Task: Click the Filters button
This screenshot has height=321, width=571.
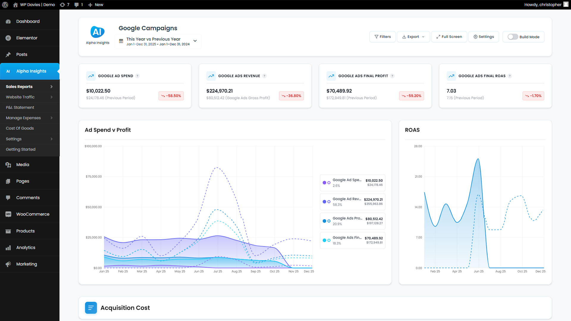Action: click(382, 37)
